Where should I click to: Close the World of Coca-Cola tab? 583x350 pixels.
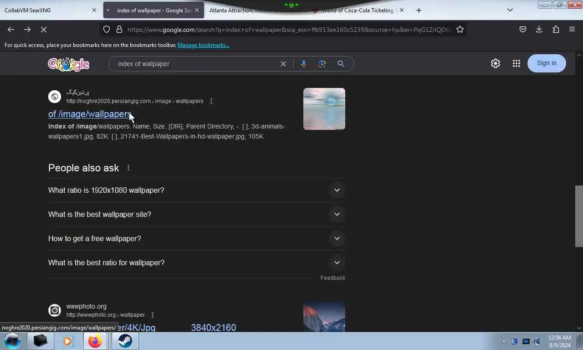pyautogui.click(x=401, y=10)
